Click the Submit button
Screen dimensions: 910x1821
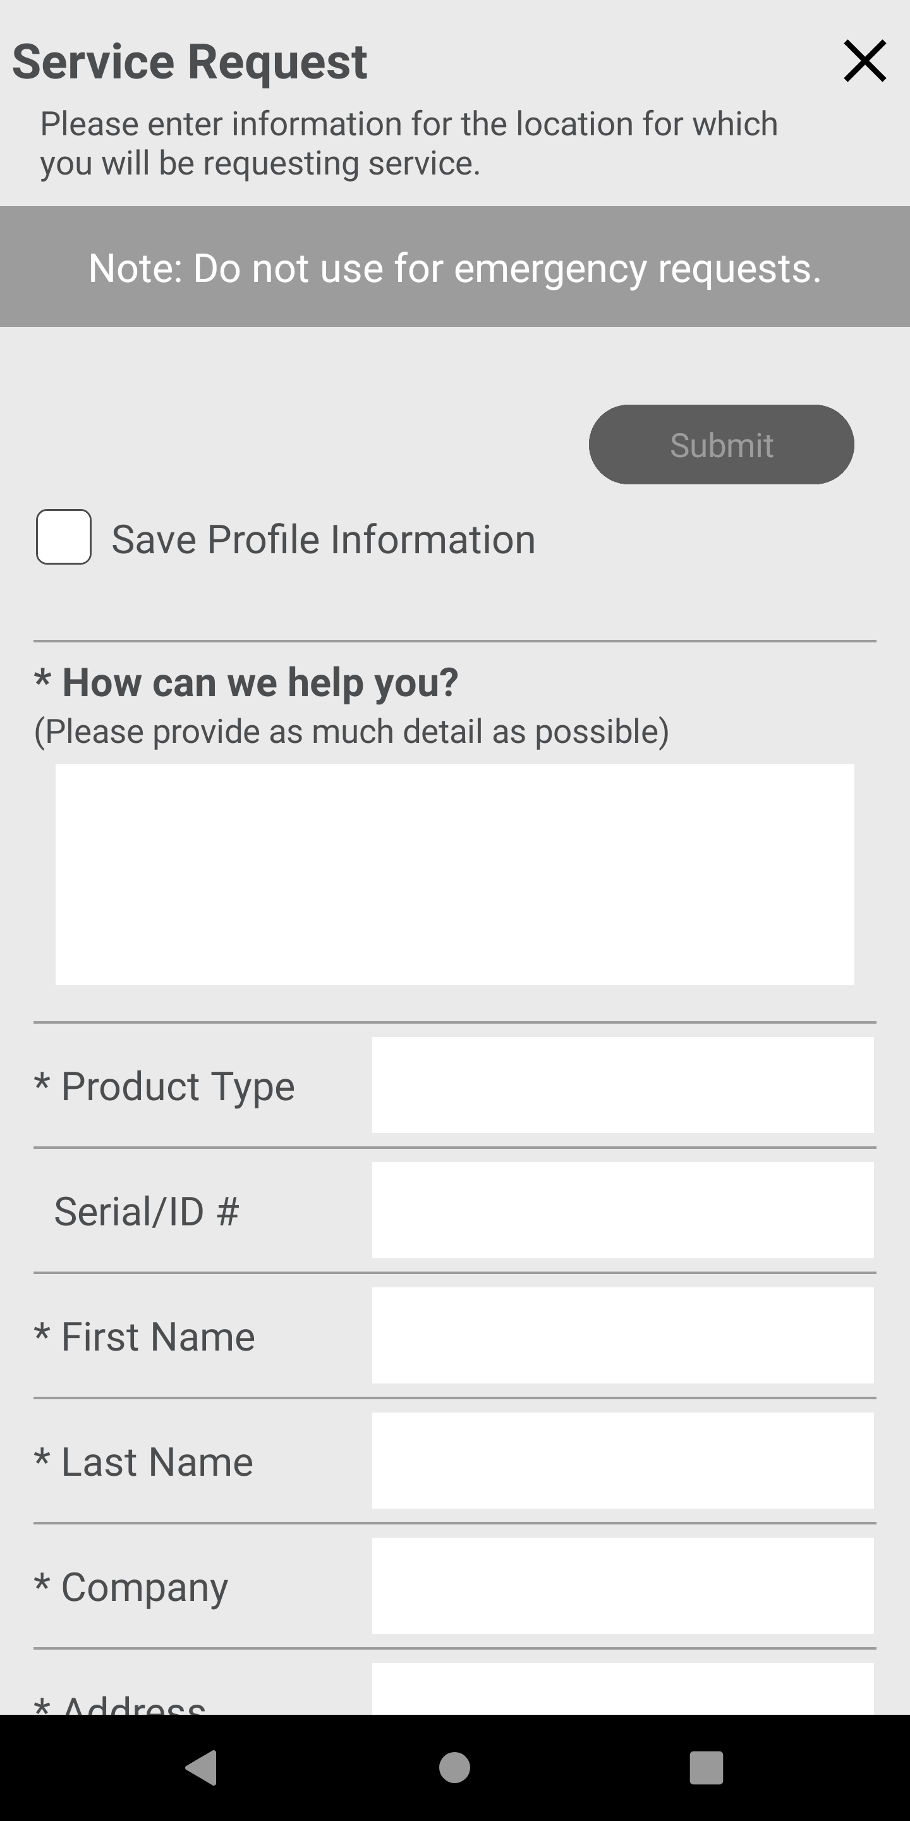pyautogui.click(x=721, y=445)
